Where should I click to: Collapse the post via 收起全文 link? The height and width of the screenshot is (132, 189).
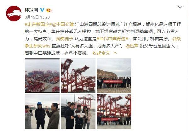[x=101, y=53]
